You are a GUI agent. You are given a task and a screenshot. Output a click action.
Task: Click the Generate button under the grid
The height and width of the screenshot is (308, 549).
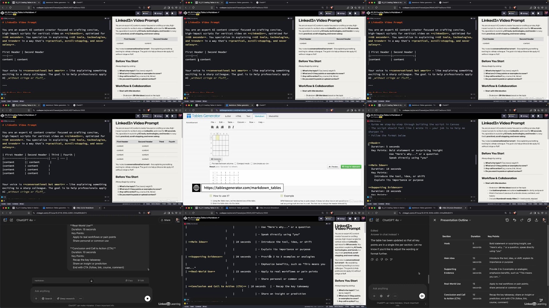pos(216,159)
